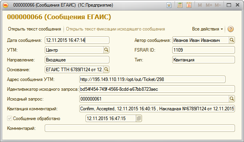Click the Основание field ЕГАИС ТТН
This screenshot has width=244, height=142.
74,69
